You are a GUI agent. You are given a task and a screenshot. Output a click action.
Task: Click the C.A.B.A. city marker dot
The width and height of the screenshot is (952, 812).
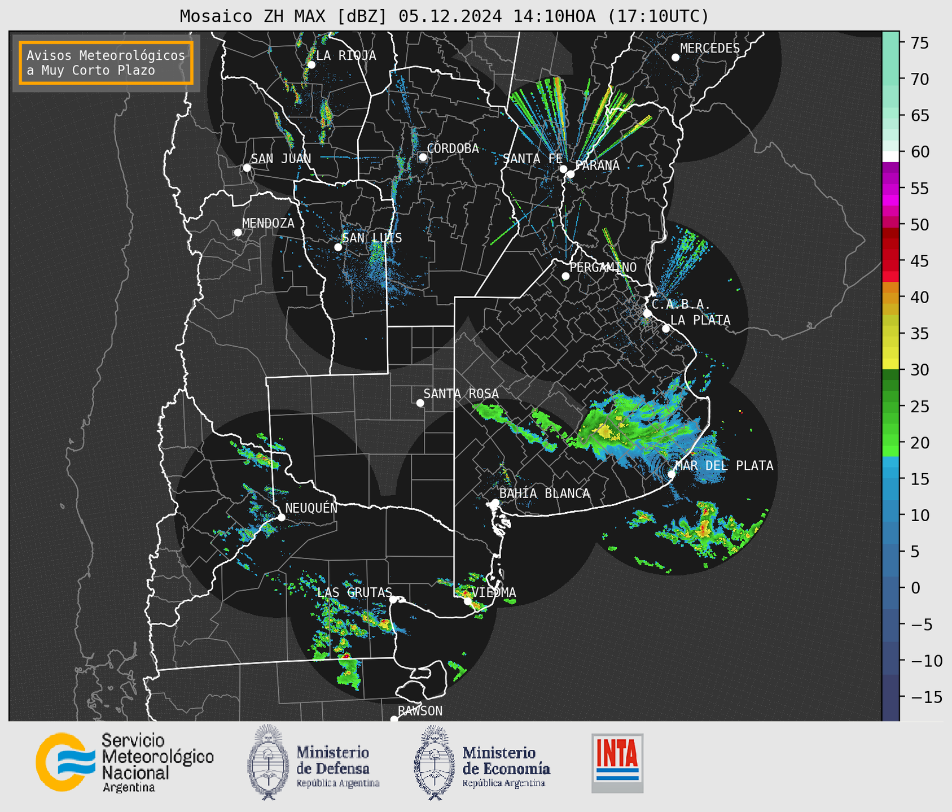click(647, 313)
